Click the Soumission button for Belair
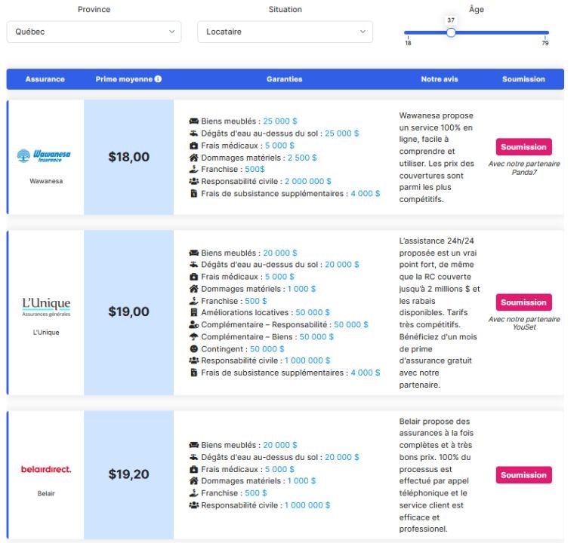 point(524,475)
